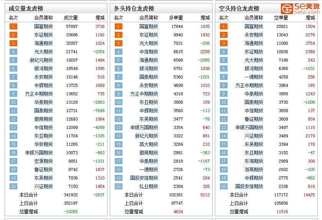Open 中辉期货 in the 成交量龙虎榜 table
Image resolution: width=322 pixels, height=220 pixels.
pos(43,85)
